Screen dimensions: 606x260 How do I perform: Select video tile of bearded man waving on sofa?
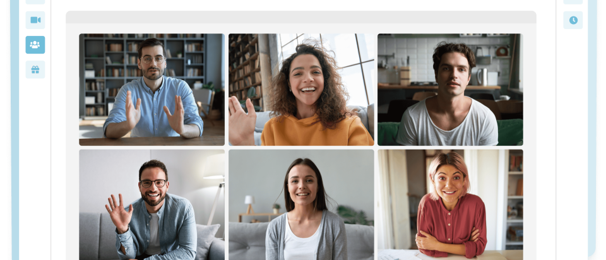click(152, 204)
